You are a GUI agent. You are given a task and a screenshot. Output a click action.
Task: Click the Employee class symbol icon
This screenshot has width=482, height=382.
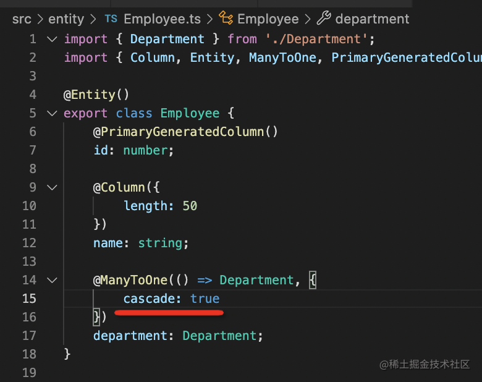[226, 19]
